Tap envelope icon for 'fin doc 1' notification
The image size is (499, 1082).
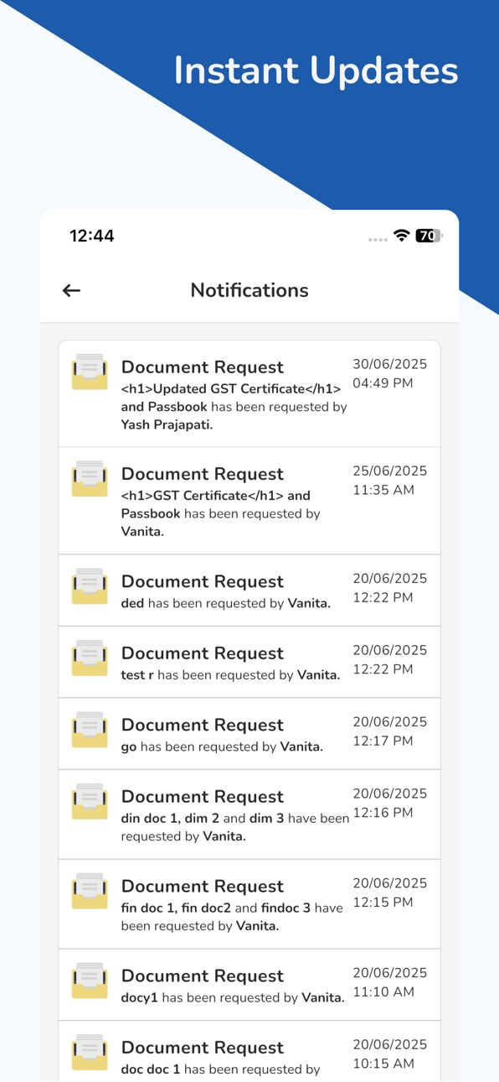pyautogui.click(x=90, y=891)
